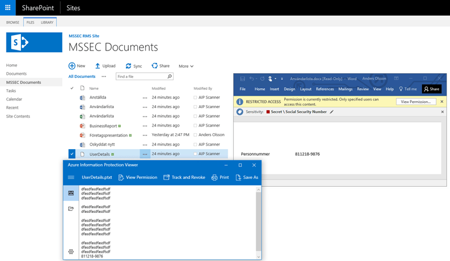Viewport: 450px width, 261px height.
Task: Click the View Permission... button in Word
Action: point(416,102)
